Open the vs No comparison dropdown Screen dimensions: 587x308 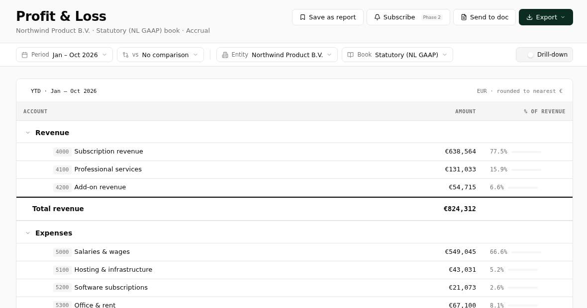[x=160, y=55]
